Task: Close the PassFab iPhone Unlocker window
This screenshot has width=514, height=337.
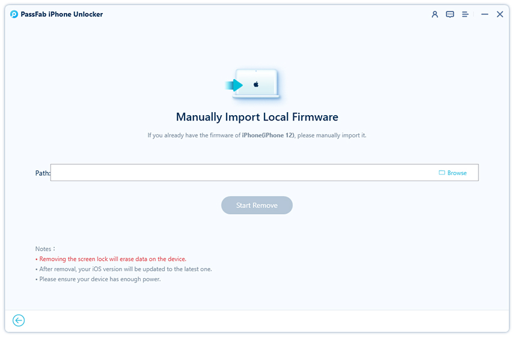Action: coord(500,14)
